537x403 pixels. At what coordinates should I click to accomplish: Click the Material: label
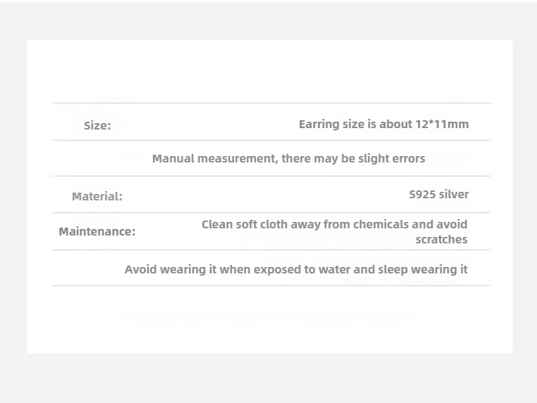tap(97, 197)
